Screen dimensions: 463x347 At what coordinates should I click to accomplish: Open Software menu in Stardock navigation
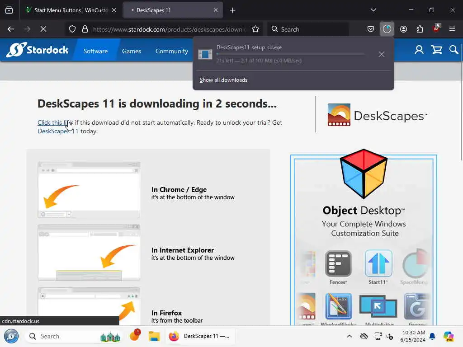coord(95,51)
